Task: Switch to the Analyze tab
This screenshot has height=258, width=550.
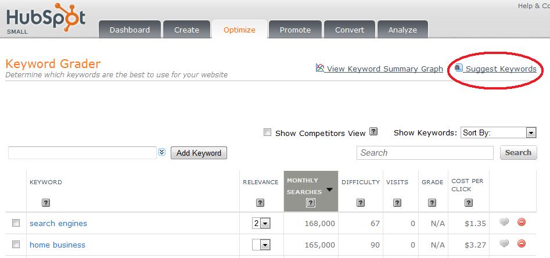Action: 402,30
